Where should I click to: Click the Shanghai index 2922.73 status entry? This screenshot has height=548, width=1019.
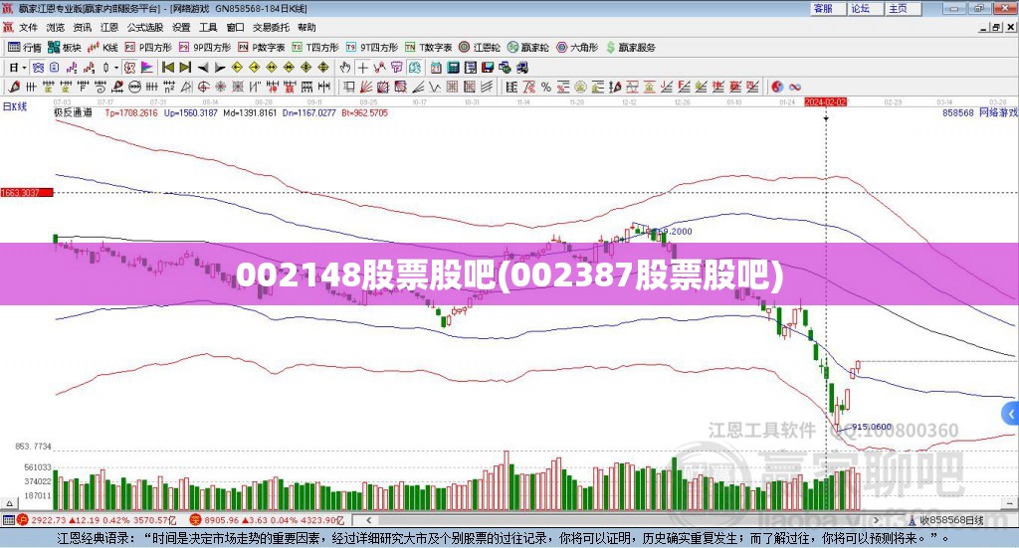click(x=97, y=520)
